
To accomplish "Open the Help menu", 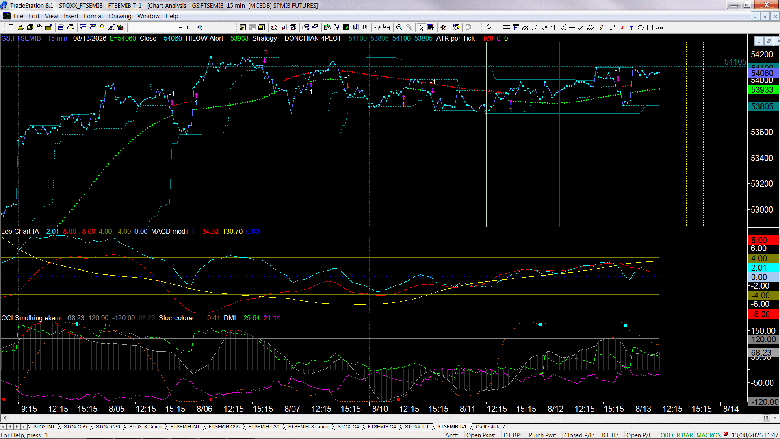I will coord(172,16).
